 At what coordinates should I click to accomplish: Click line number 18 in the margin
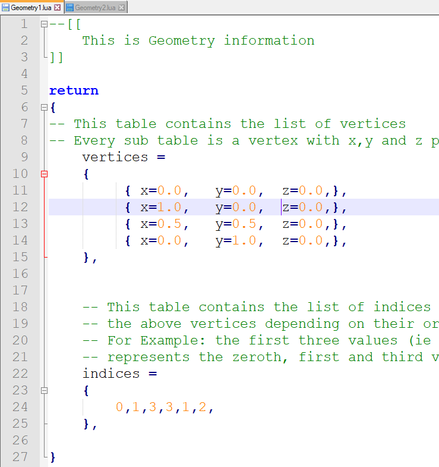pos(20,307)
